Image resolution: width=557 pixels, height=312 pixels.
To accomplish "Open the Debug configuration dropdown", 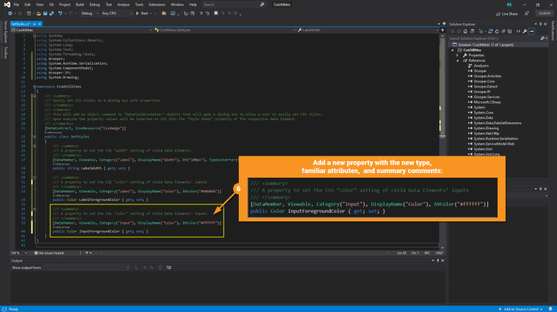I will pos(90,13).
